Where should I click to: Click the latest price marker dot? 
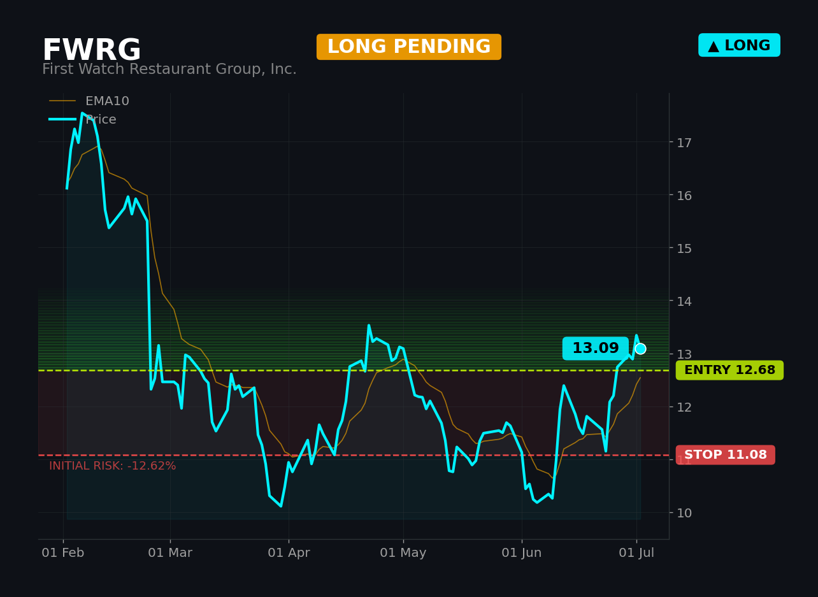coord(640,349)
